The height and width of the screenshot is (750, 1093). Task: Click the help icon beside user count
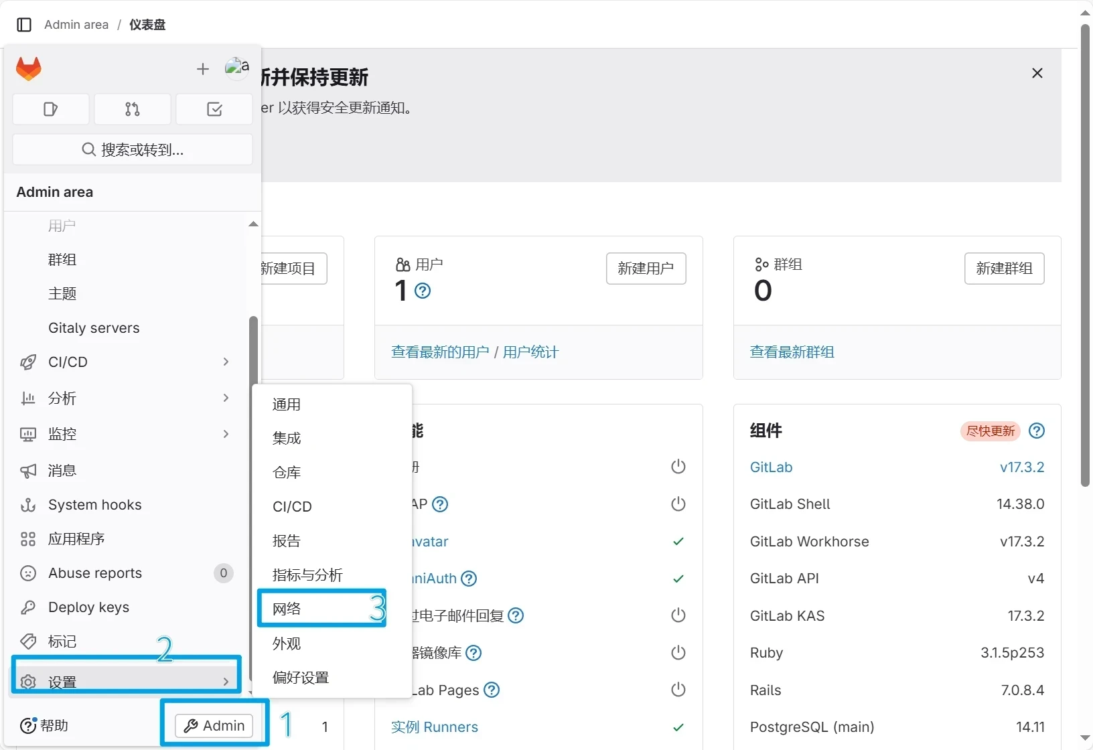423,291
